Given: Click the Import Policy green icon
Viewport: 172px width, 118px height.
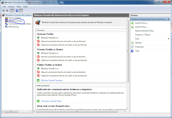Looking at the screenshot, I should pyautogui.click(x=132, y=23).
